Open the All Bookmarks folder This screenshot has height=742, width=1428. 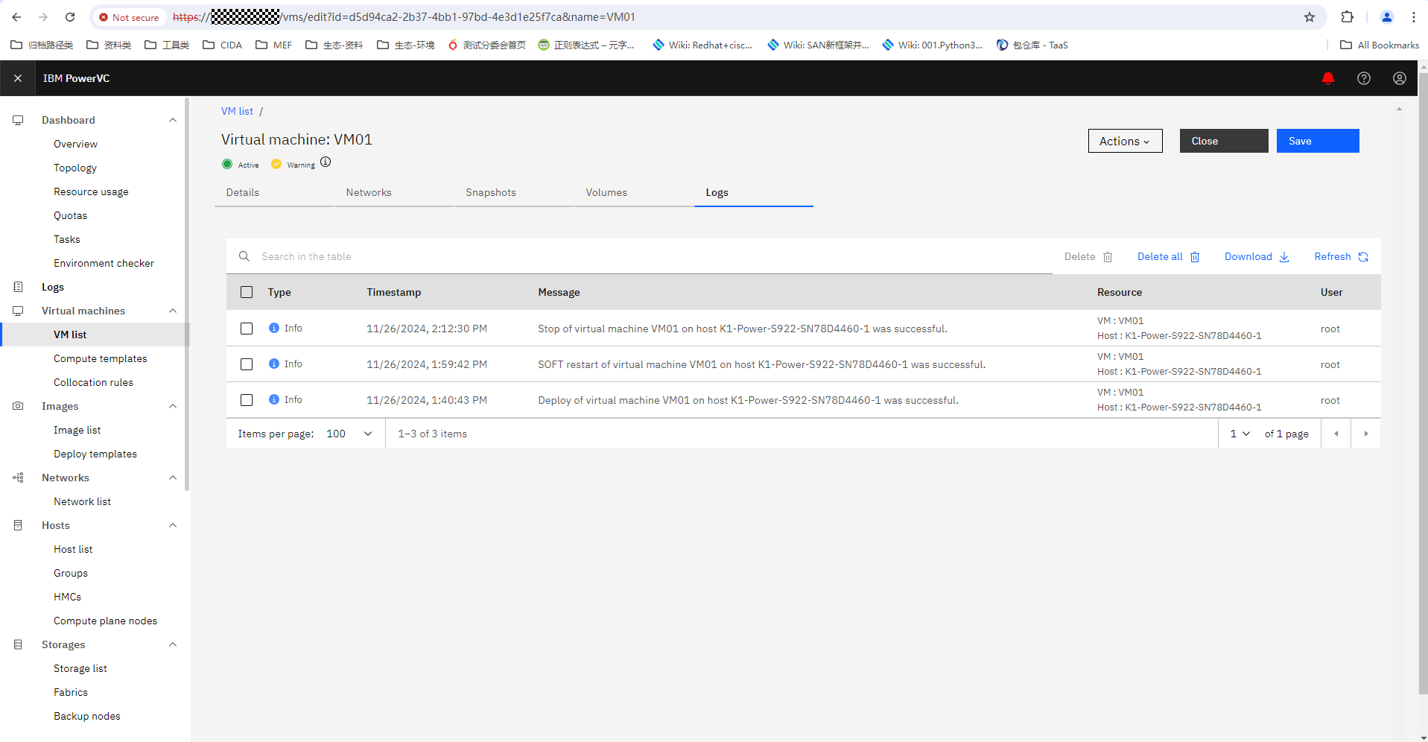click(x=1380, y=45)
